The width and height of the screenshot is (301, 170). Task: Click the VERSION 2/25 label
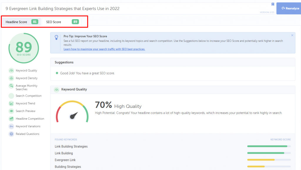coord(267,12)
